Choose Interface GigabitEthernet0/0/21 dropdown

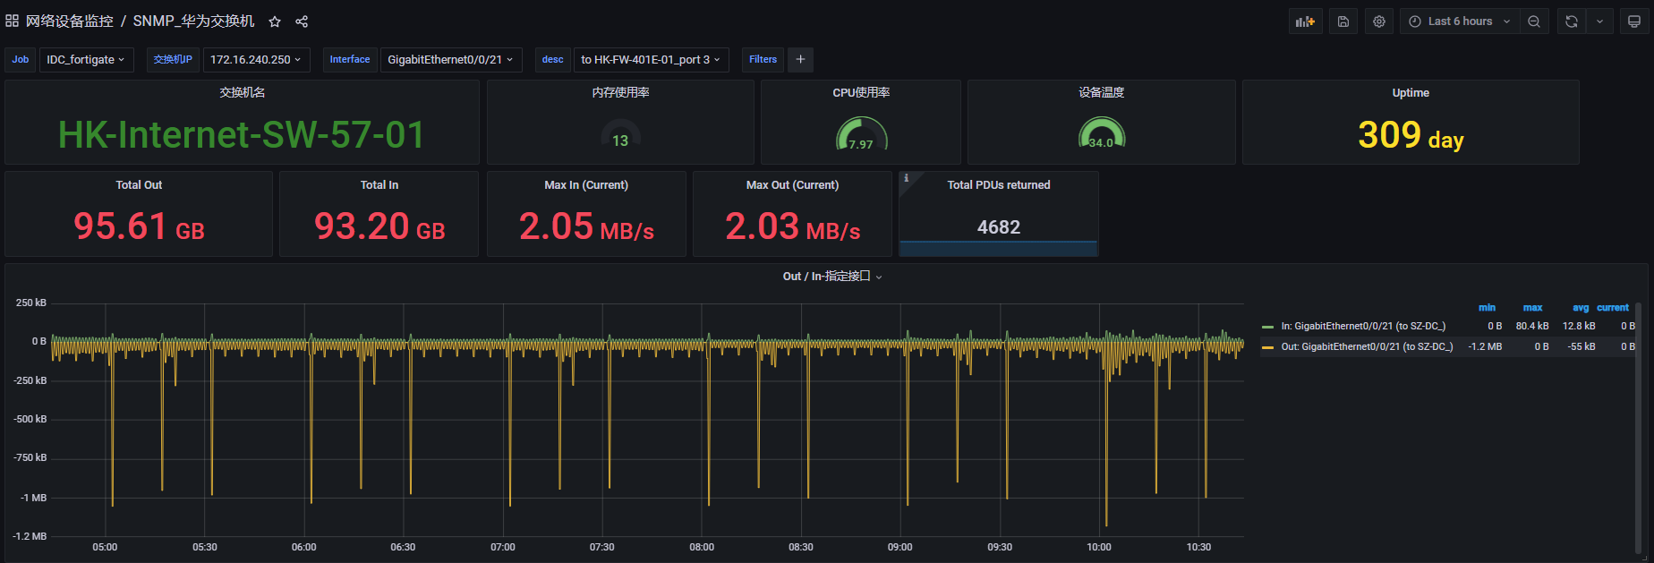pos(450,59)
